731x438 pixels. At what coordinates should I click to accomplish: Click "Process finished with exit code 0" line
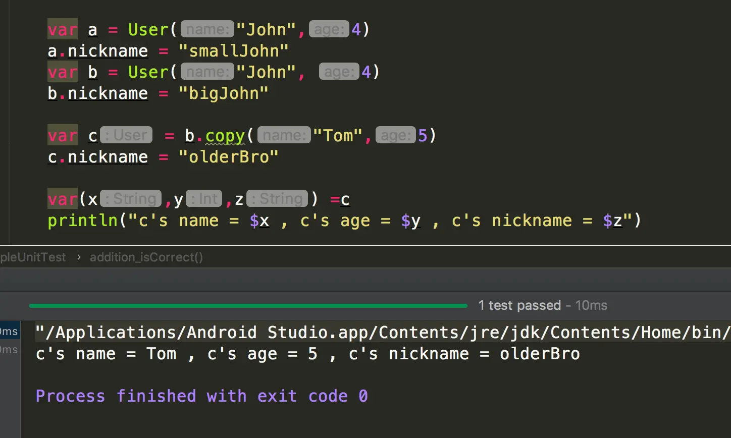click(x=201, y=396)
